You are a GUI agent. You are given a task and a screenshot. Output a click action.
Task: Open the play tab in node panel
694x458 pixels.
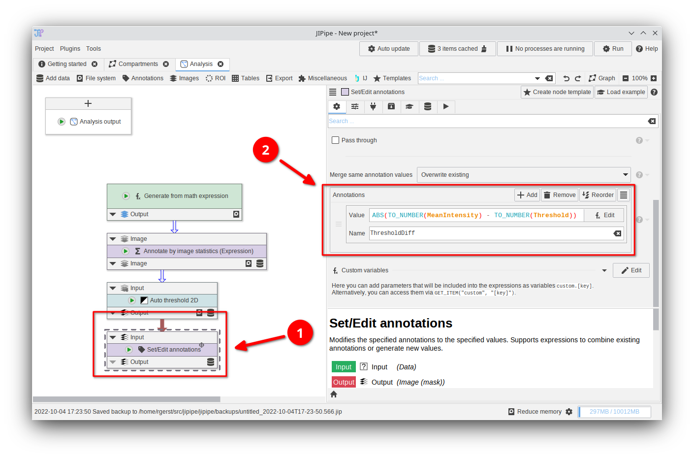click(x=446, y=106)
